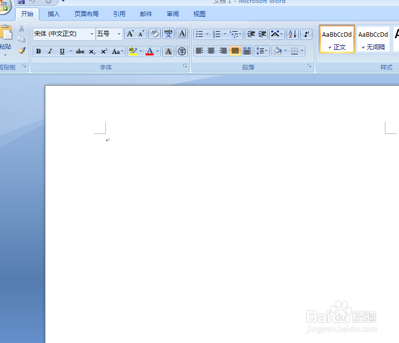Open clipboard pane launcher
This screenshot has width=399, height=343.
tap(24, 66)
